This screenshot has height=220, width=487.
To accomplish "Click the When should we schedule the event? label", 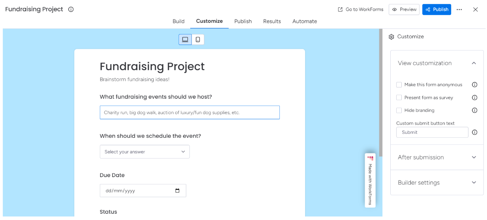I will click(150, 136).
